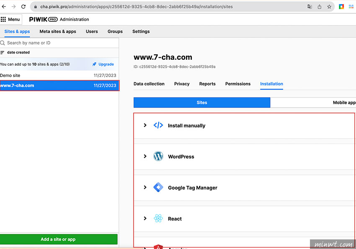Switch to the Privacy tab
The height and width of the screenshot is (249, 356).
tap(182, 84)
